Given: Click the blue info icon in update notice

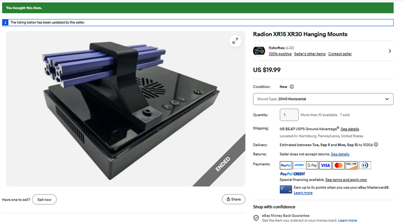Looking at the screenshot, I should 5,22.
